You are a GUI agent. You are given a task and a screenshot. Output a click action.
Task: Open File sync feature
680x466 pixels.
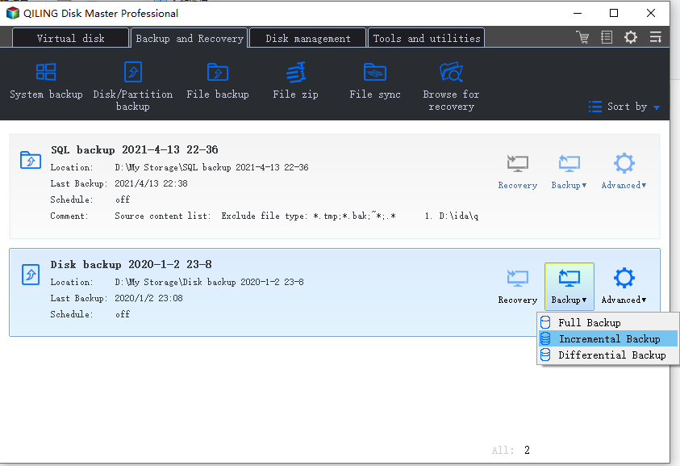click(x=375, y=82)
